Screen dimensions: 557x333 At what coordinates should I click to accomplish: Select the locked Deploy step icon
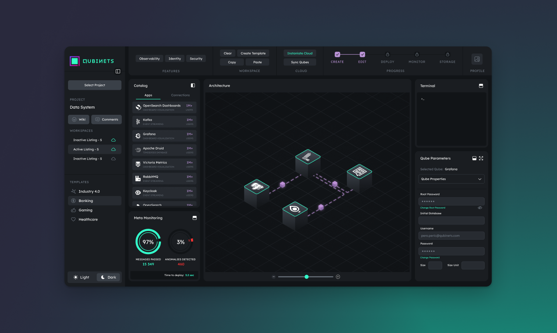point(387,54)
